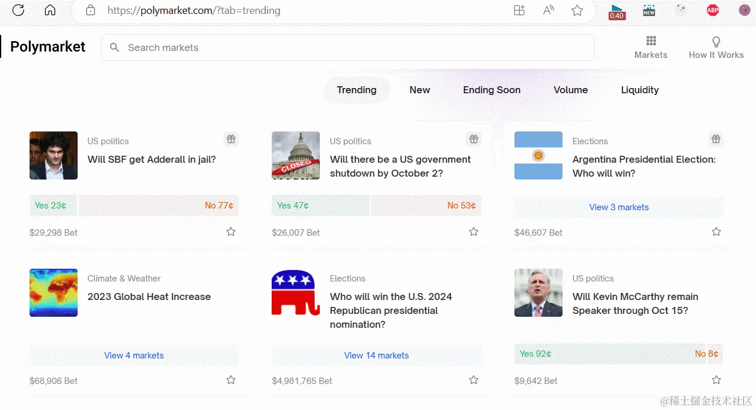Open site info lock icon in address bar
Image resolution: width=756 pixels, height=410 pixels.
(90, 10)
